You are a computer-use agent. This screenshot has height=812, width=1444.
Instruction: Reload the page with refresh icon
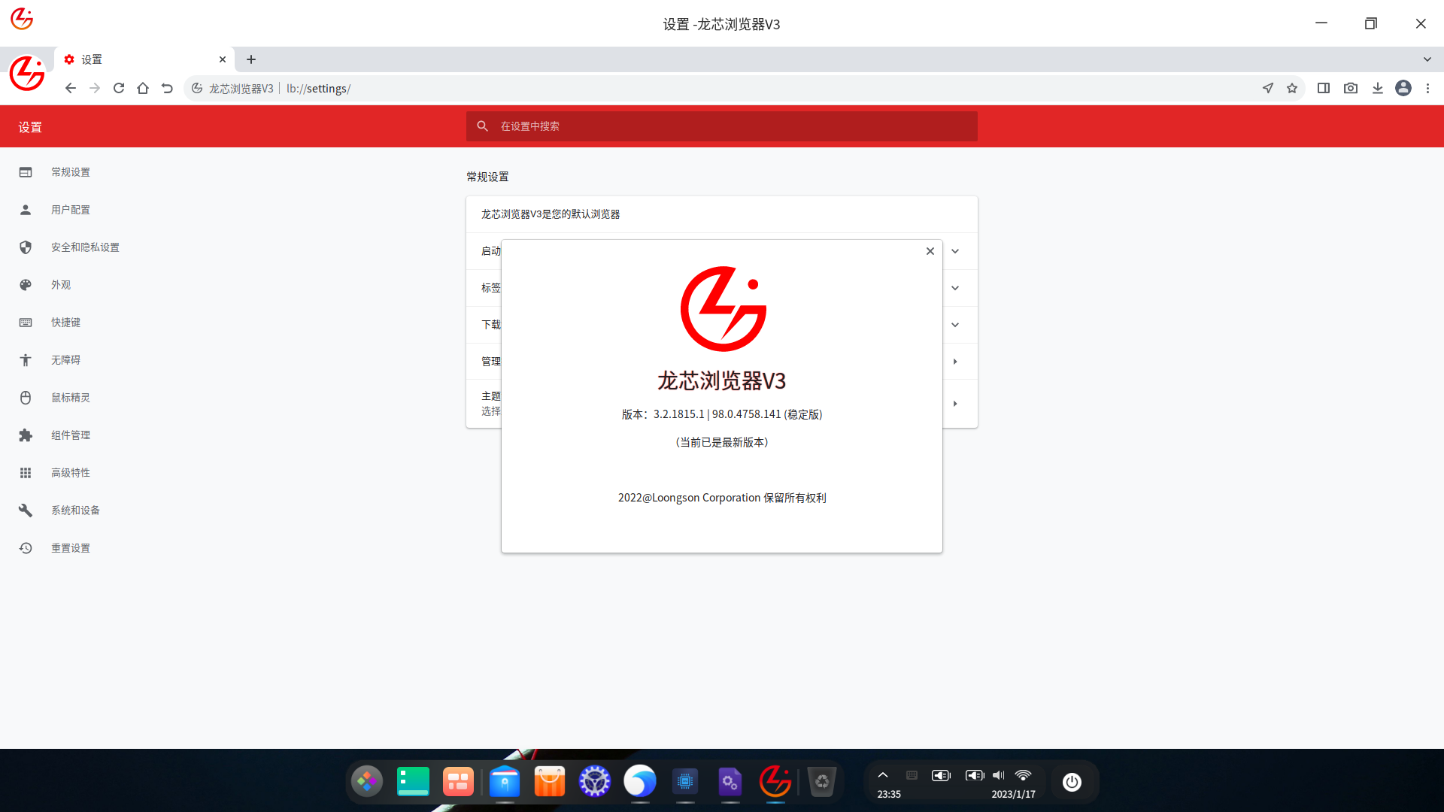119,88
